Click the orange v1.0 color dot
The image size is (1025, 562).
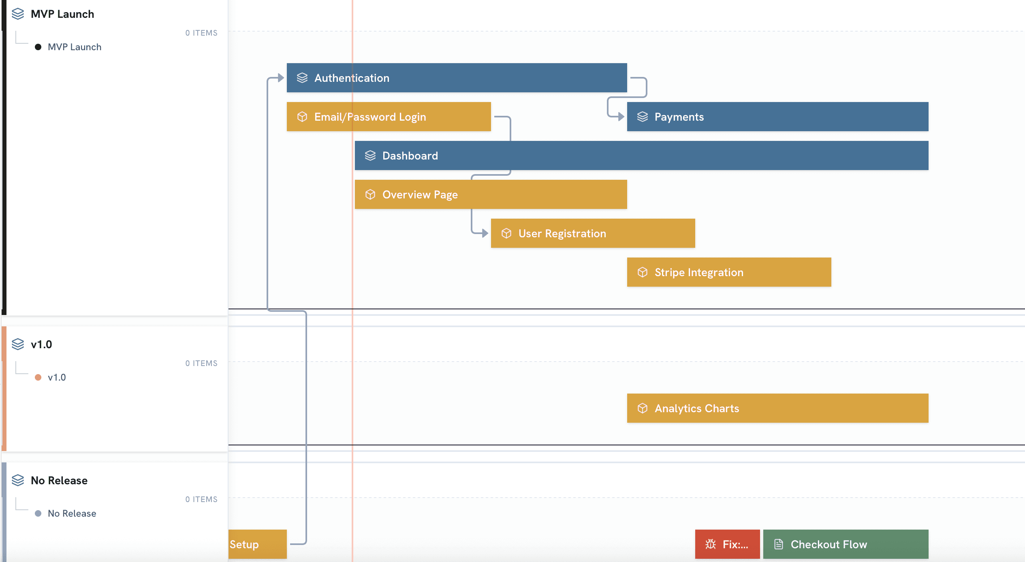point(38,377)
